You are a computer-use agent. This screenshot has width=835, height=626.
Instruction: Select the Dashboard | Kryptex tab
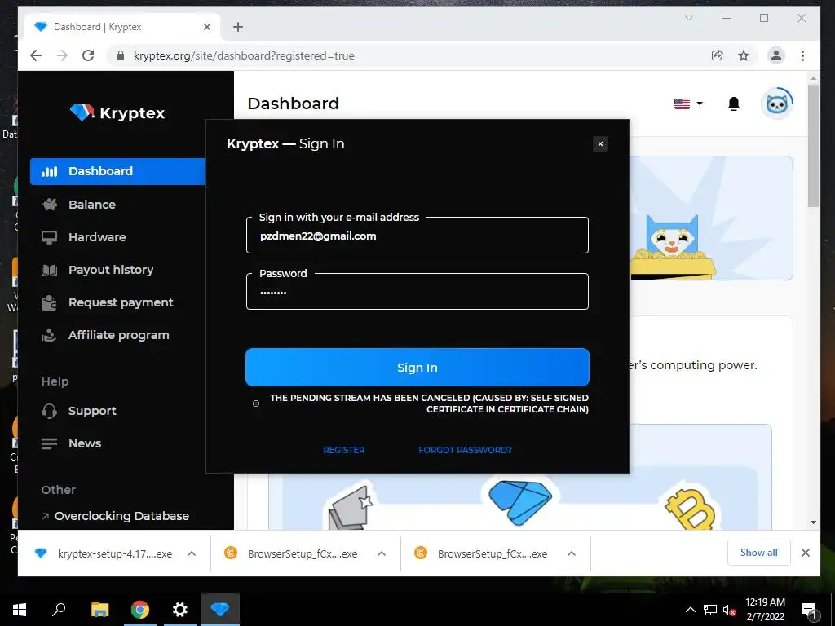pyautogui.click(x=122, y=27)
